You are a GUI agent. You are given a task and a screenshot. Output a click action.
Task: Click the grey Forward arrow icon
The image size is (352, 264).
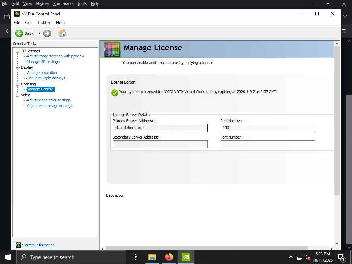(47, 33)
